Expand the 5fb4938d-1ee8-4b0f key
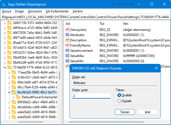The height and width of the screenshot is (125, 171). pos(5,58)
